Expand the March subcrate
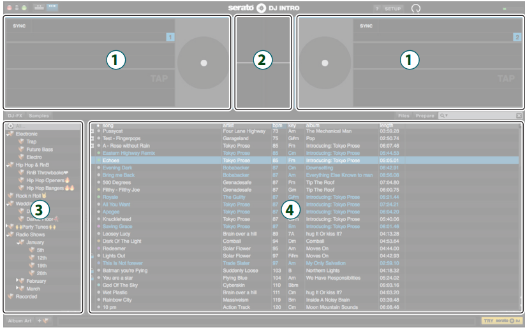Viewport: 527px width, 330px height. coord(17,288)
